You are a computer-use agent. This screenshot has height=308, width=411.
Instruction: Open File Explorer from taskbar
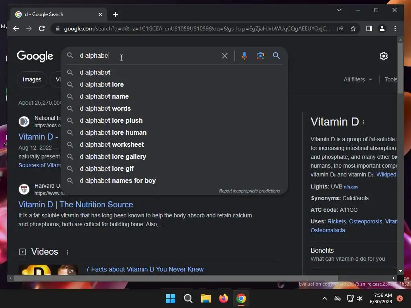206,298
